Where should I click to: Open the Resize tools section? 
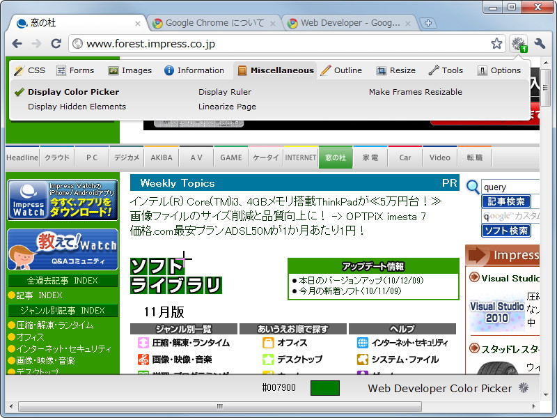395,70
